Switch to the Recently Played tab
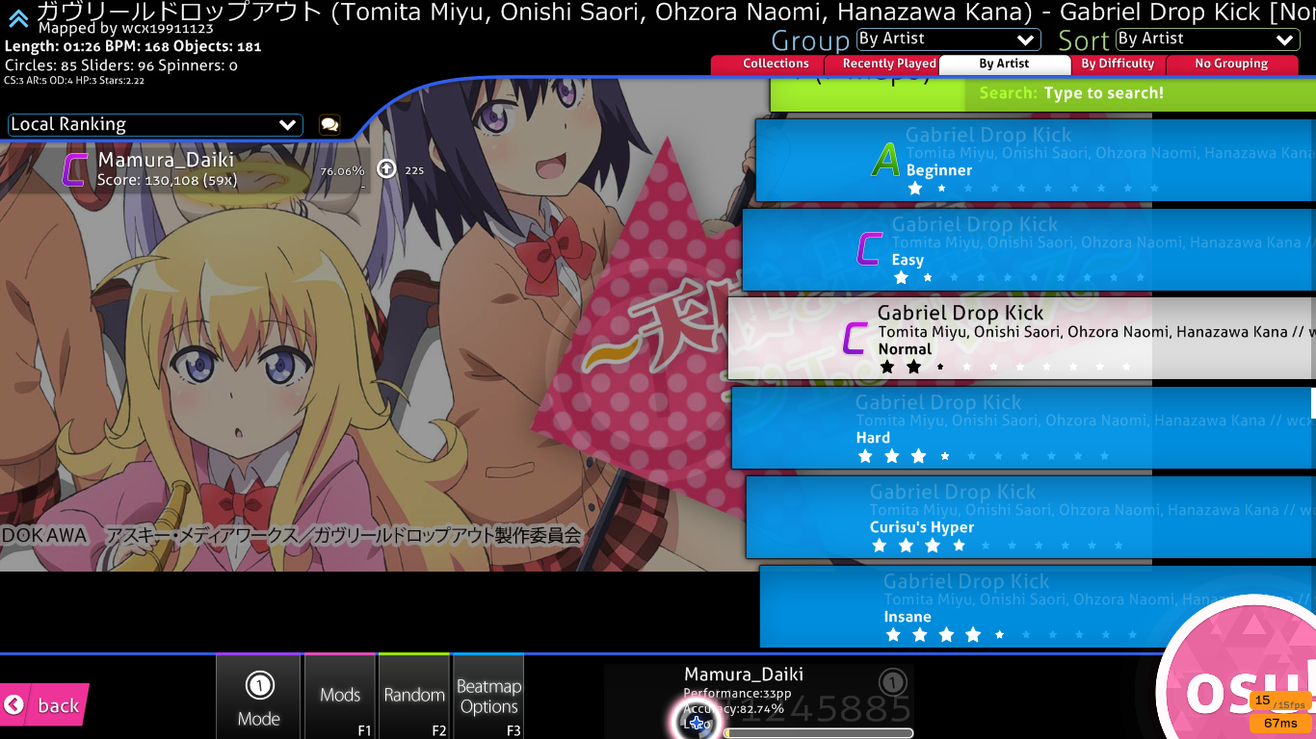This screenshot has height=739, width=1316. [x=889, y=64]
